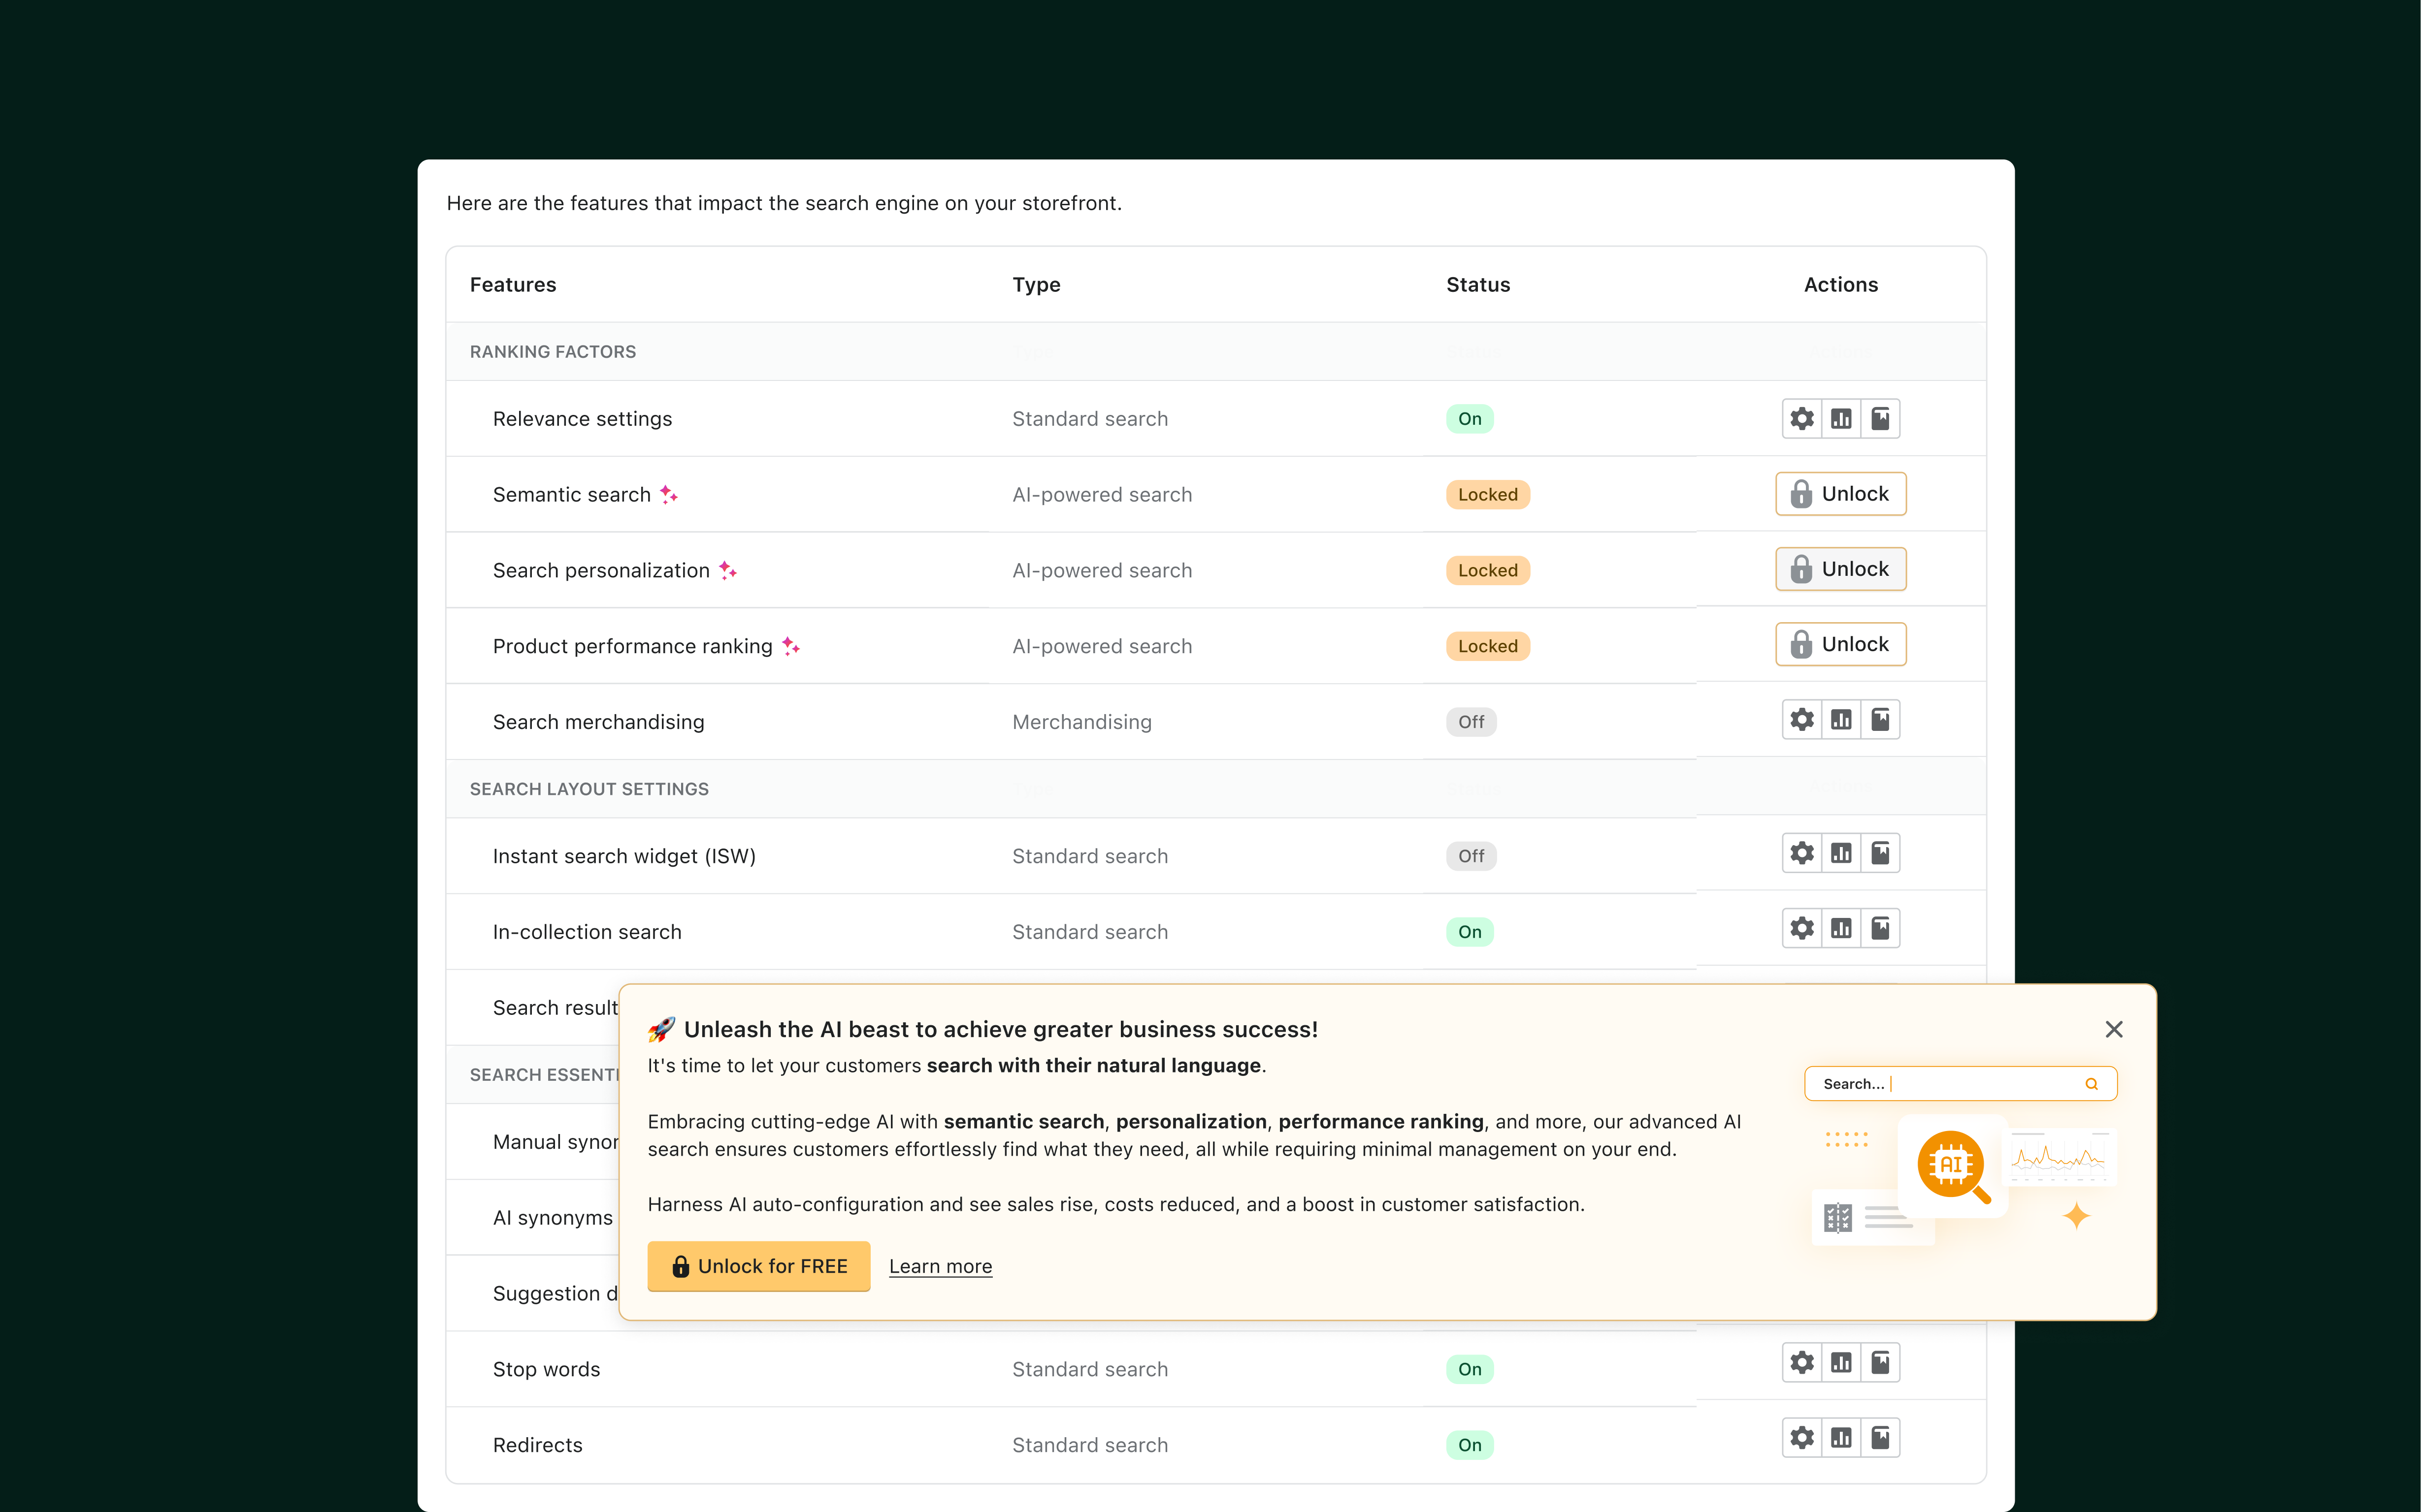The image size is (2421, 1512).
Task: Click Unlock for FREE button
Action: coord(758,1266)
